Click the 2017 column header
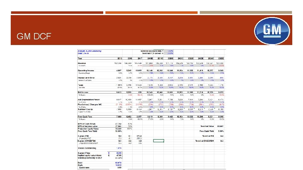This screenshot has height=170, width=303. pyautogui.click(x=140, y=59)
